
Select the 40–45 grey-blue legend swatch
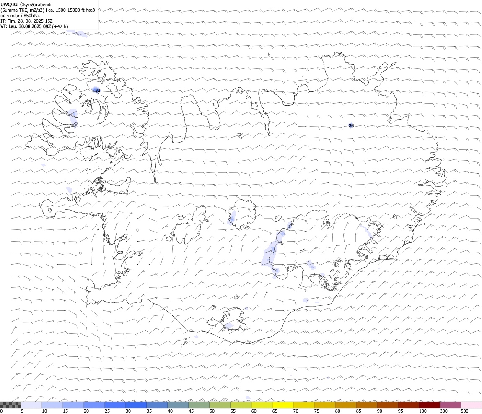pos(178,405)
